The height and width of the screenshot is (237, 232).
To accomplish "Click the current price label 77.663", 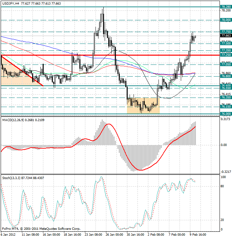I will [x=226, y=36].
